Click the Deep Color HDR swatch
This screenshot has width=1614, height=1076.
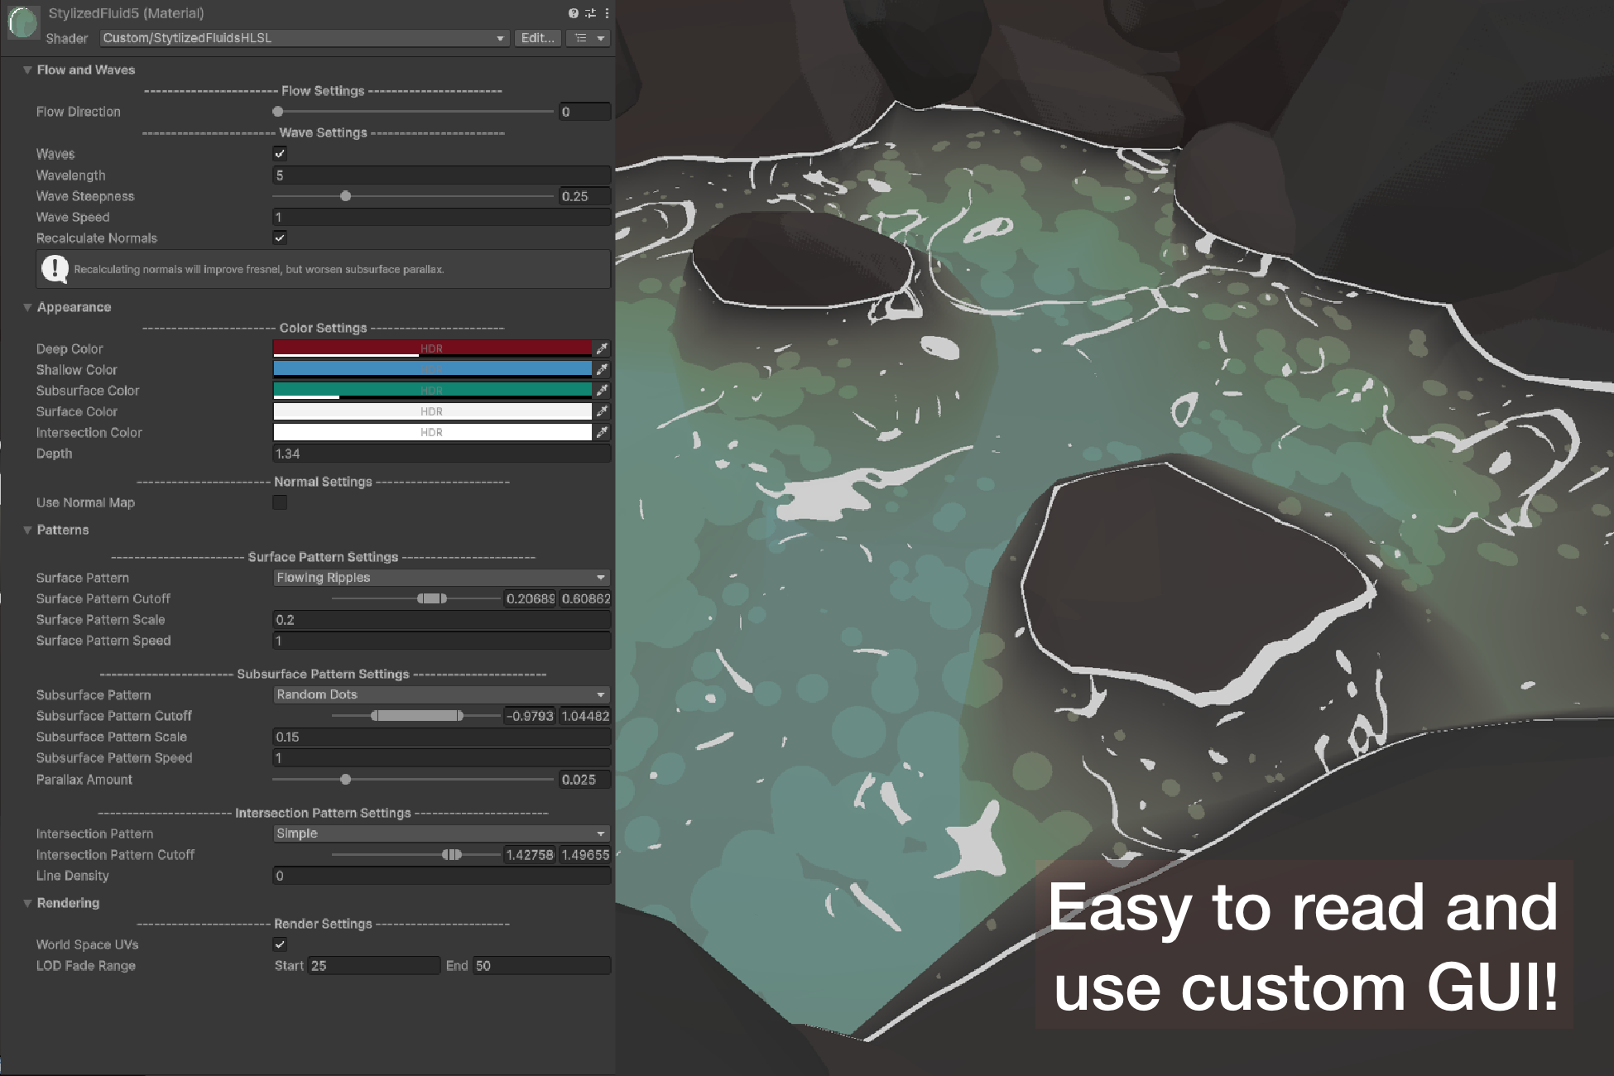pyautogui.click(x=432, y=348)
